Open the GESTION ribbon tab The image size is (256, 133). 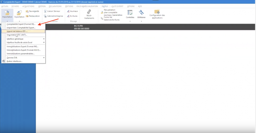(x=42, y=6)
